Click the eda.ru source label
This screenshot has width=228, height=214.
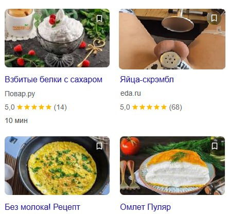coord(131,93)
